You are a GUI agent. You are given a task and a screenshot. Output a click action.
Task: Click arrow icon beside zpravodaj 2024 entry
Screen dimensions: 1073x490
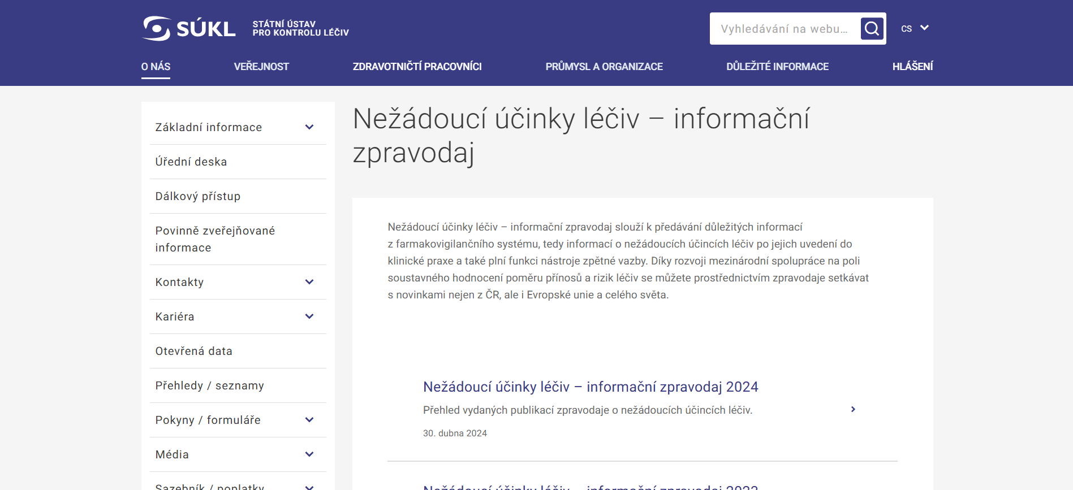[x=853, y=409]
